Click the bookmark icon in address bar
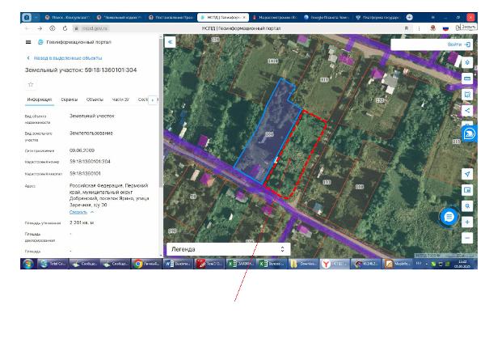 tap(407, 28)
